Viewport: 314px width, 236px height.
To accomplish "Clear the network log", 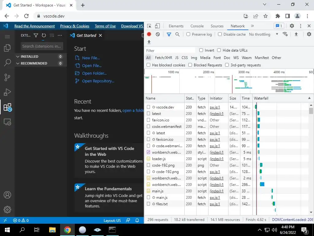I will (158, 34).
